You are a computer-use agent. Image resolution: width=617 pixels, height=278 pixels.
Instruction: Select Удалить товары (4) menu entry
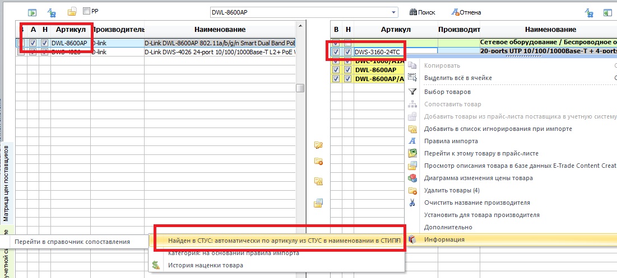point(511,190)
